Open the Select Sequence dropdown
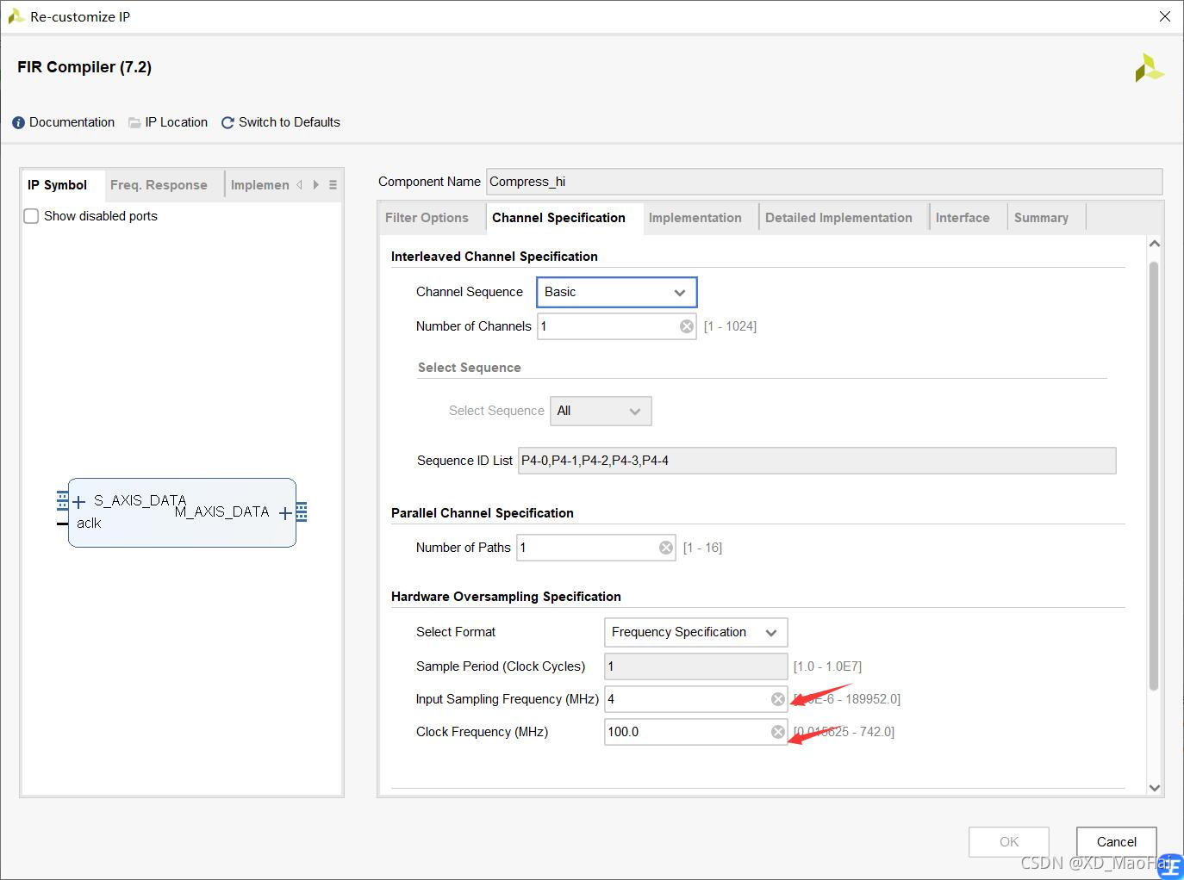The image size is (1184, 880). [x=601, y=411]
